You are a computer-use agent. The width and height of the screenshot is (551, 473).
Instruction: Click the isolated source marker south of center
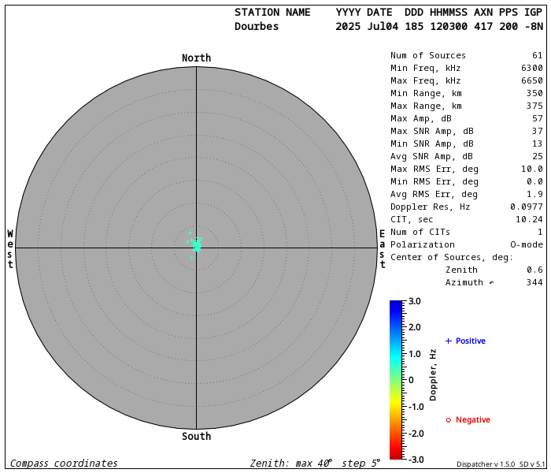191,257
